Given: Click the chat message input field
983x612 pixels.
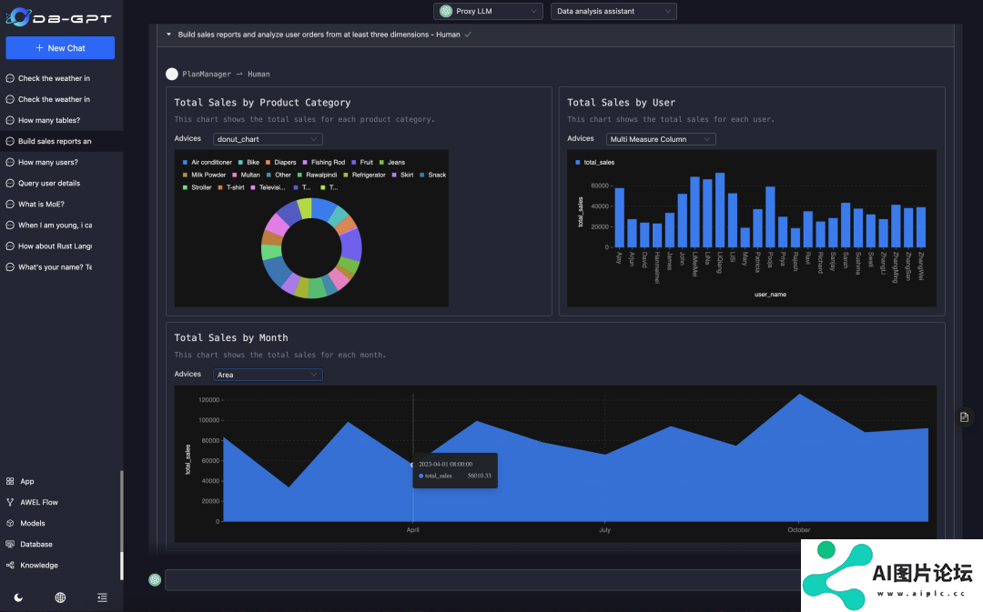Looking at the screenshot, I should 481,580.
